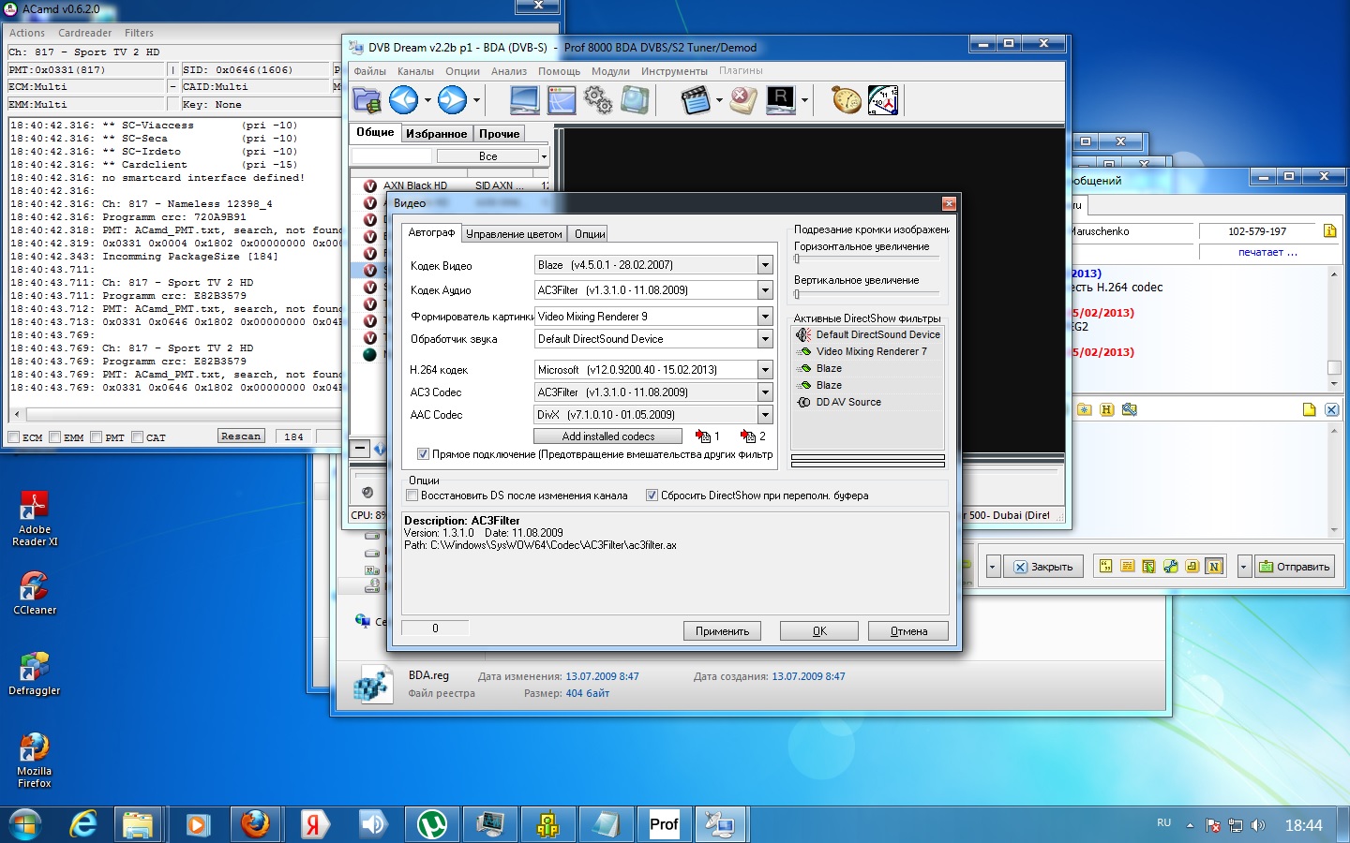Viewport: 1350px width, 843px height.
Task: Toggle PMT checkbox in ACamd
Action: (97, 437)
